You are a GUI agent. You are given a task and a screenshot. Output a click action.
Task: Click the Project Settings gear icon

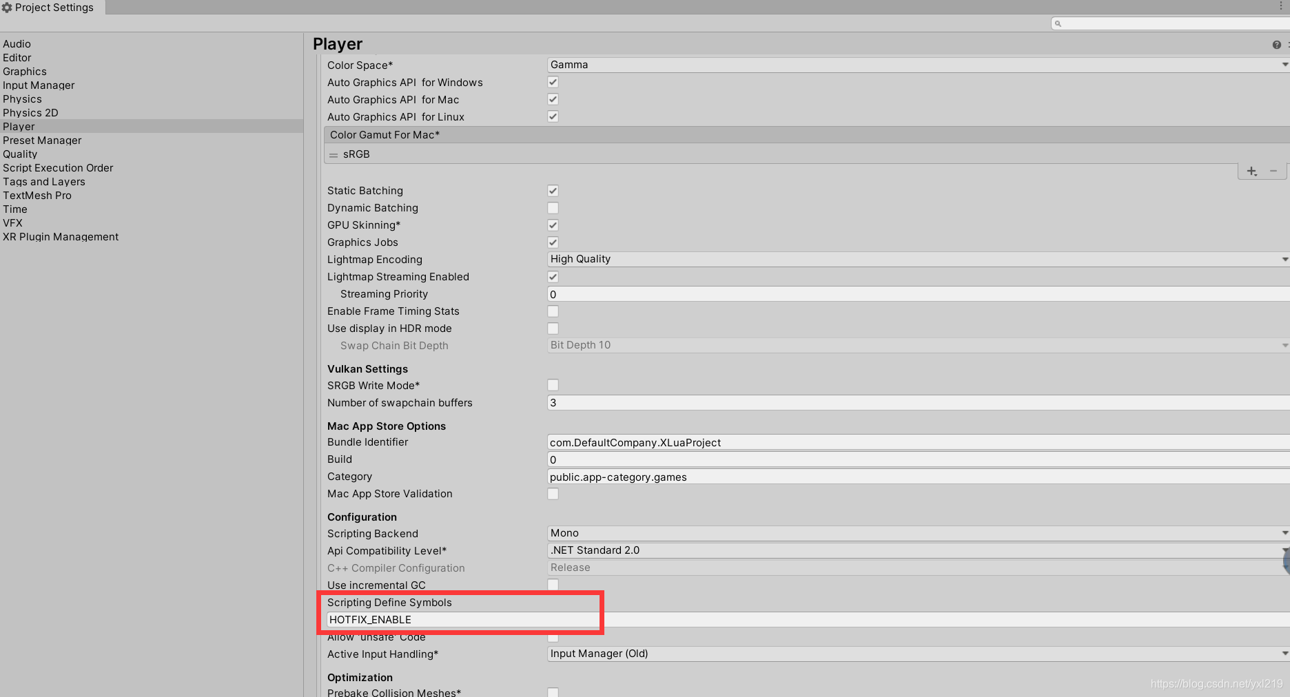point(7,8)
